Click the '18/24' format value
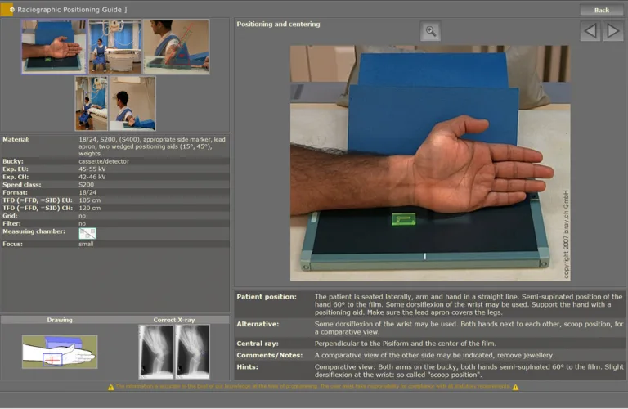The width and height of the screenshot is (628, 409). click(87, 192)
